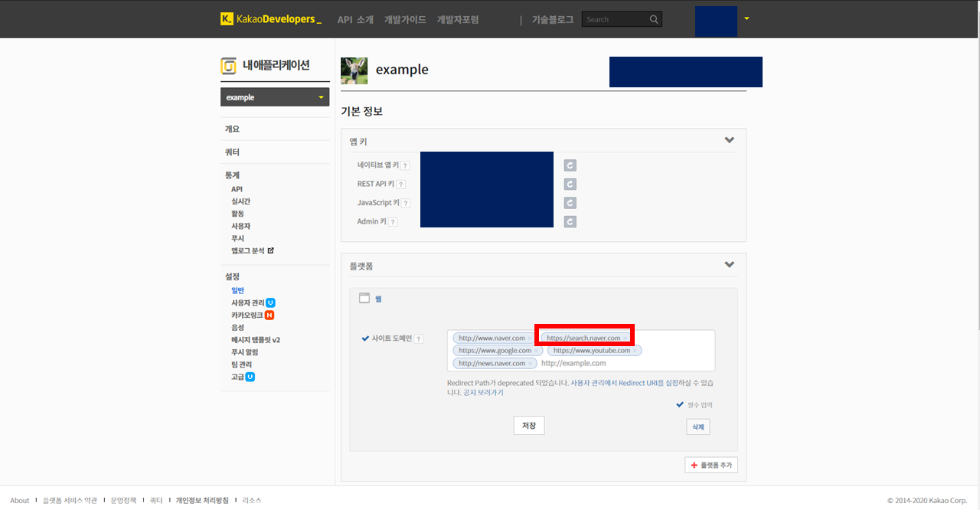Screen dimensions: 980x510
Task: Click the 웹 platform window icon
Action: pos(364,299)
